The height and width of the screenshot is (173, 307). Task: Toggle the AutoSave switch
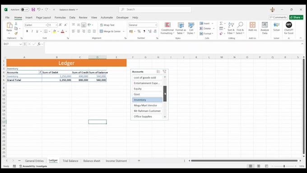25,9
